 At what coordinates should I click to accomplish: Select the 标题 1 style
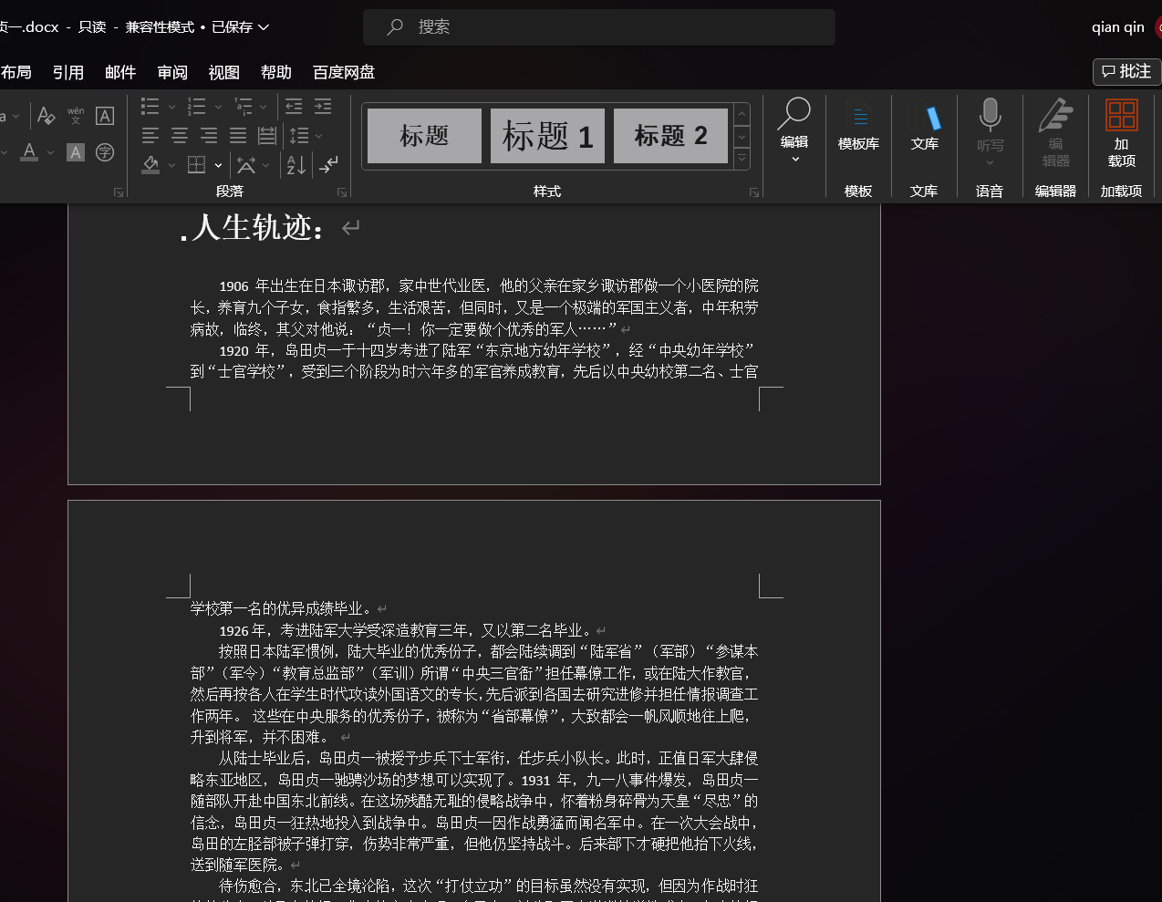click(547, 136)
